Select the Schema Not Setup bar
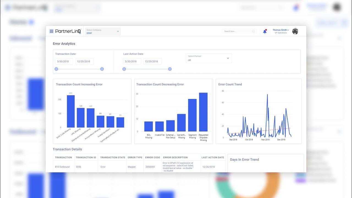 tap(170, 126)
